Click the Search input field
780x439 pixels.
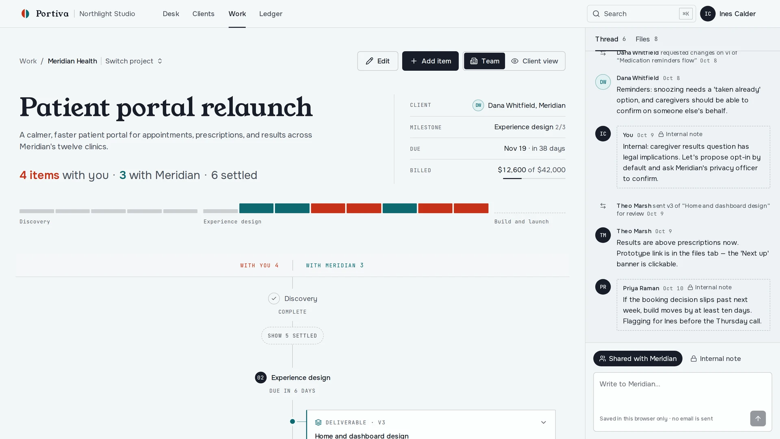point(641,14)
